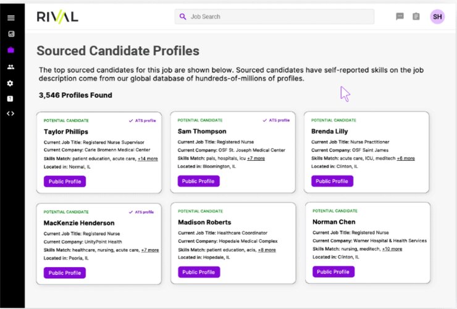This screenshot has height=309, width=457.
Task: Open the analytics chart icon in sidebar
Action: point(10,33)
